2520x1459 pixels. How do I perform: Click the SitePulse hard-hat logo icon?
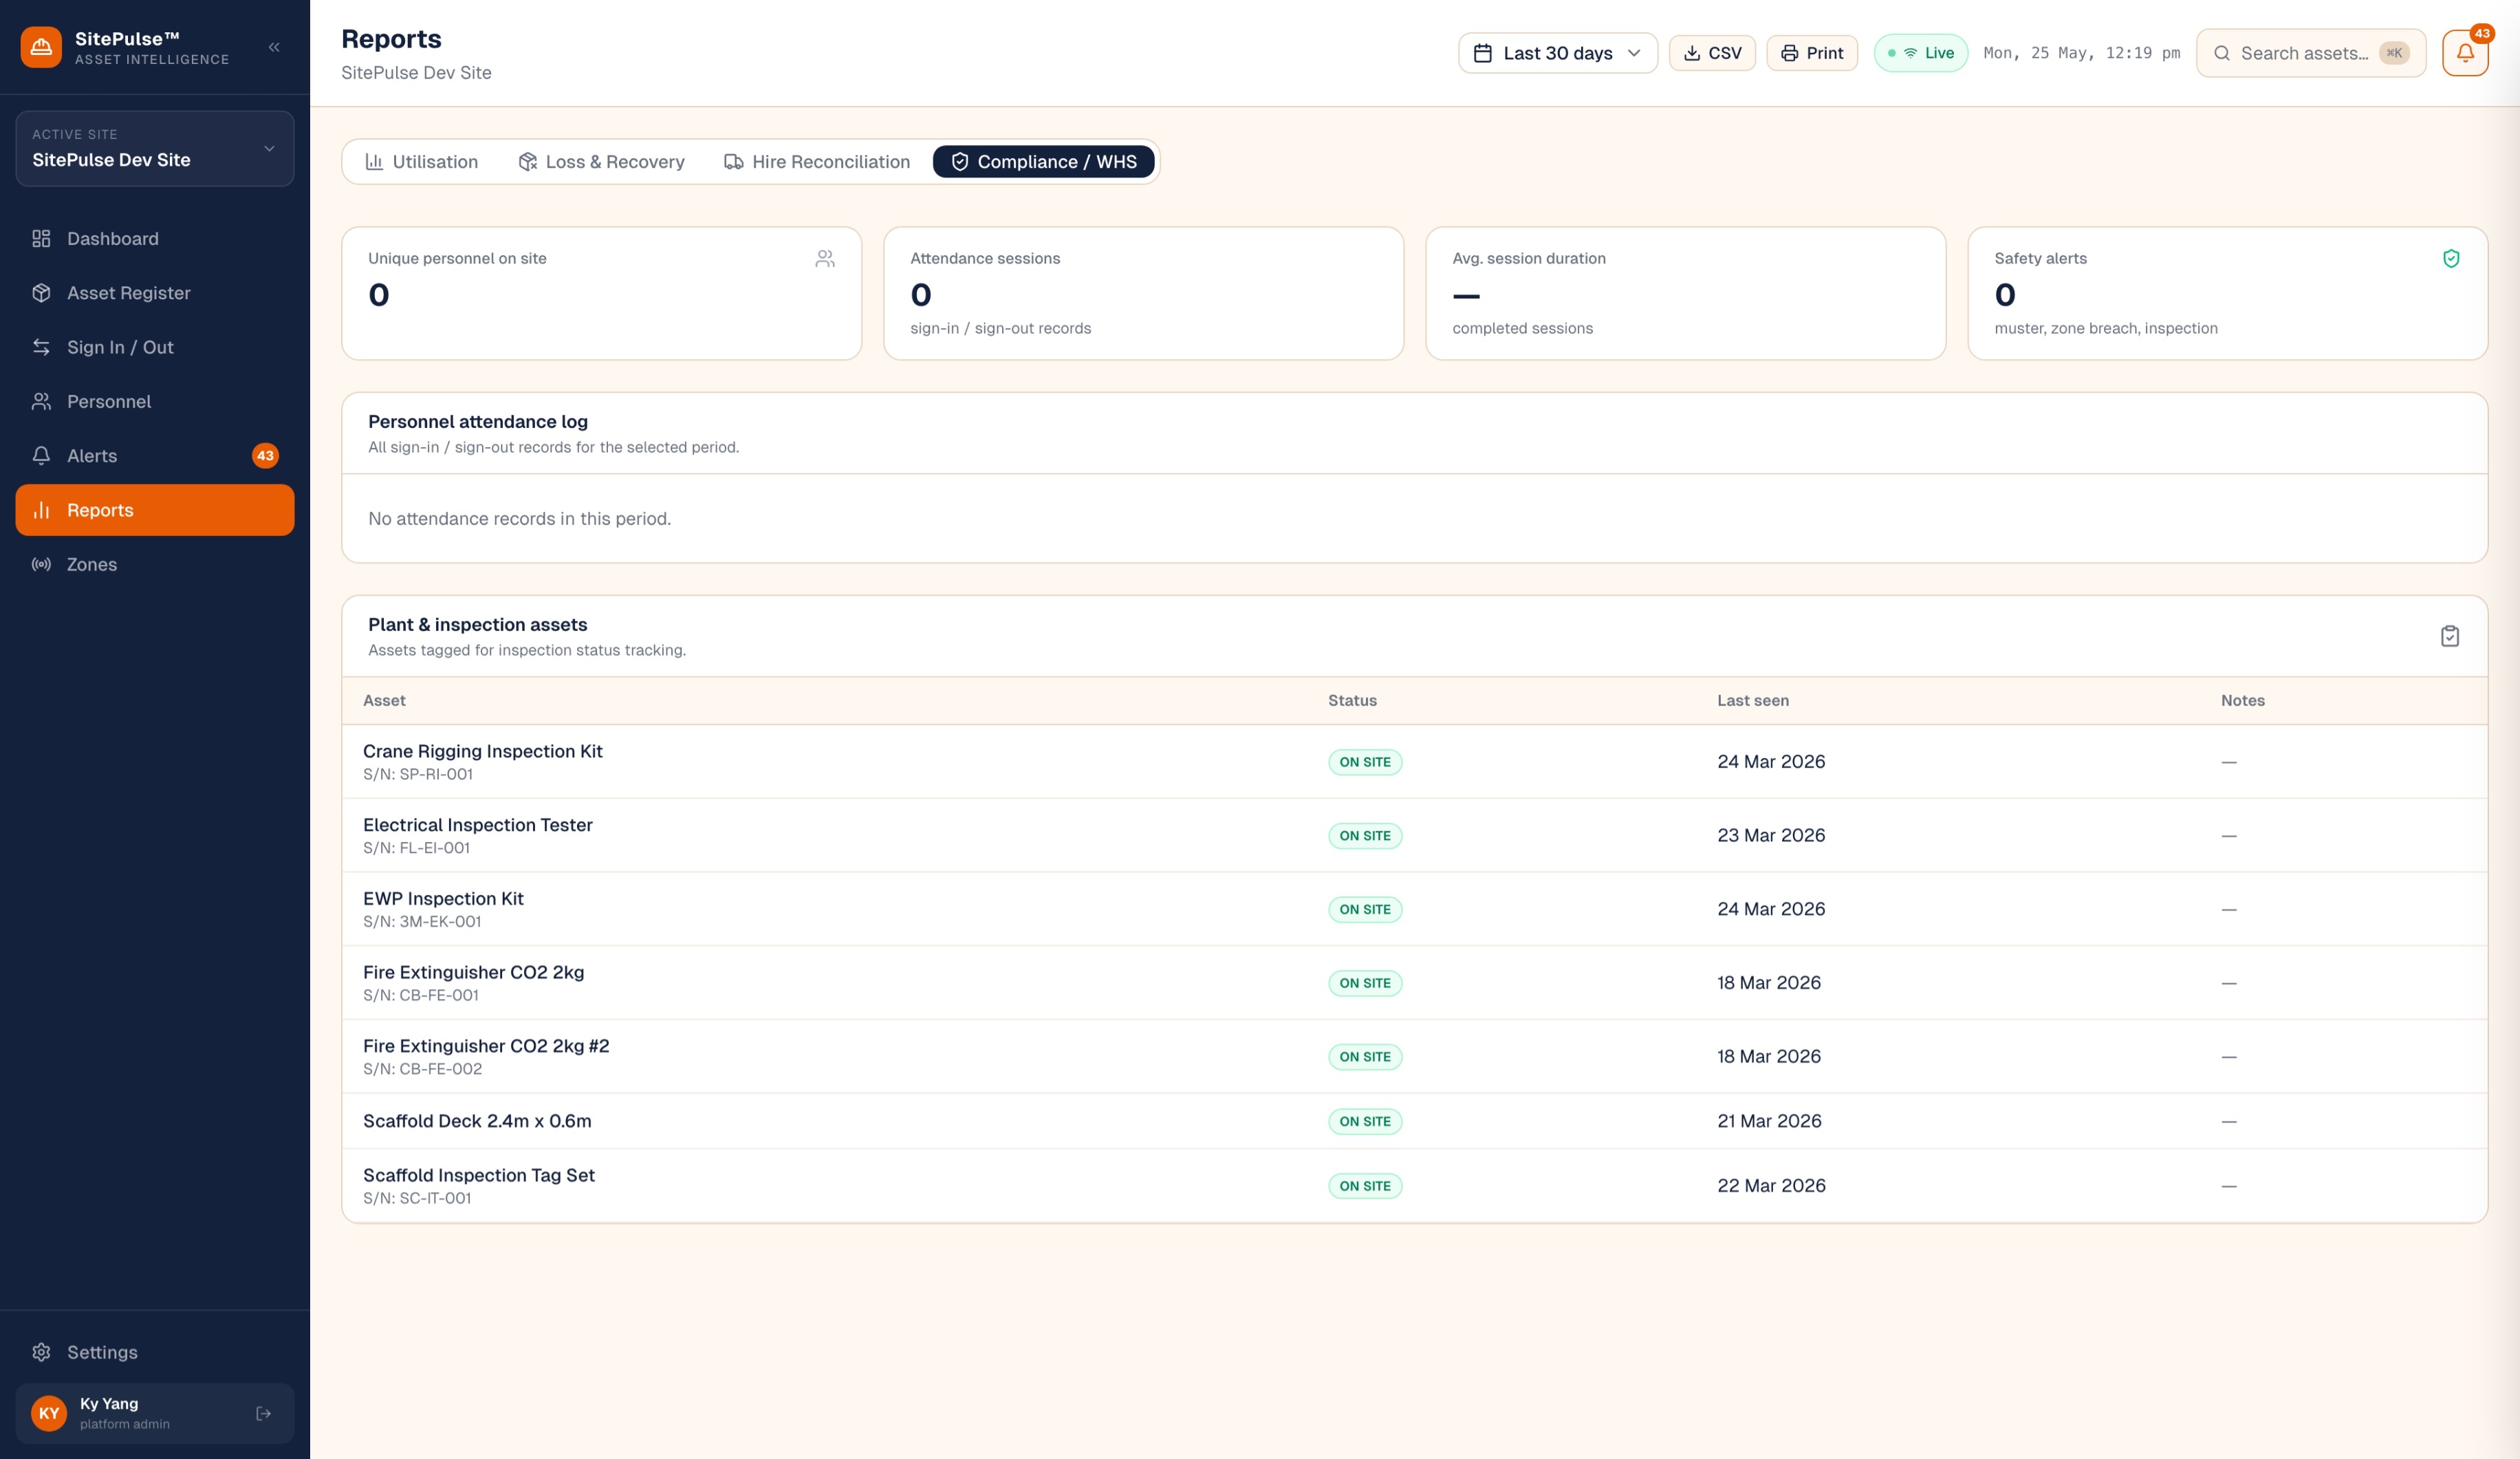[x=41, y=47]
